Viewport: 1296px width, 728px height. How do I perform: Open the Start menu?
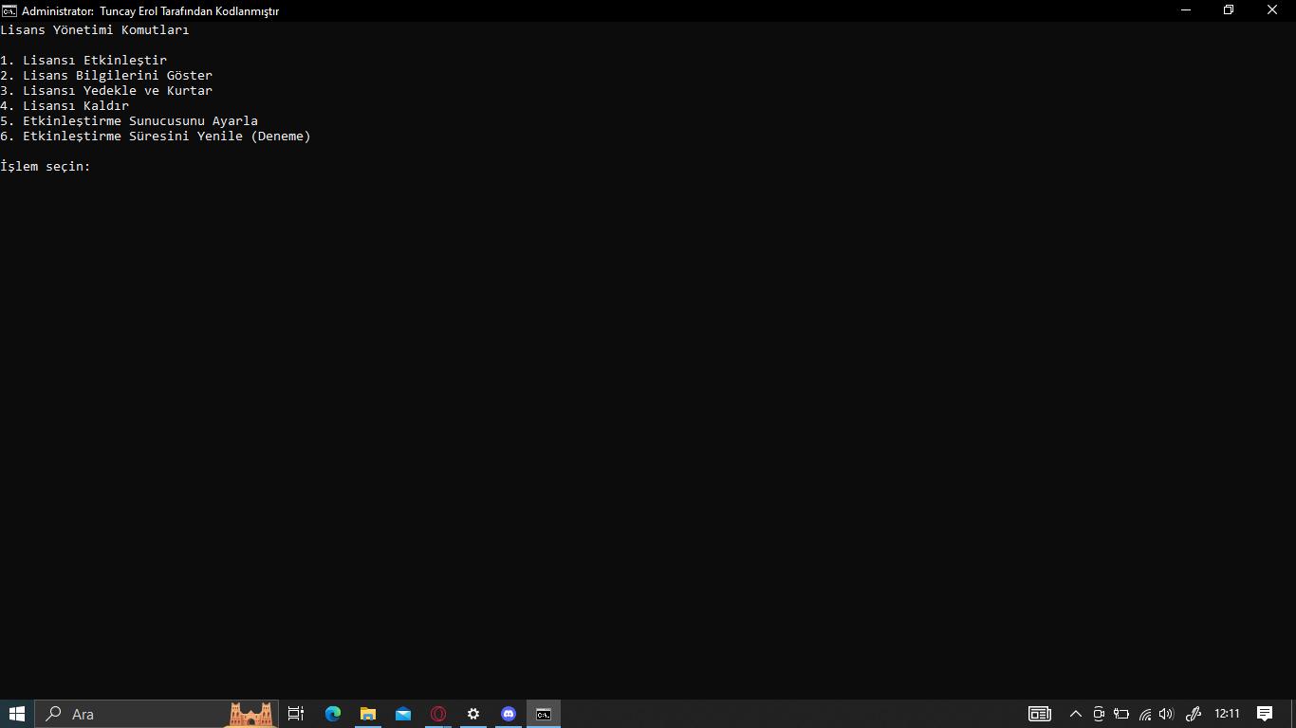pyautogui.click(x=17, y=714)
